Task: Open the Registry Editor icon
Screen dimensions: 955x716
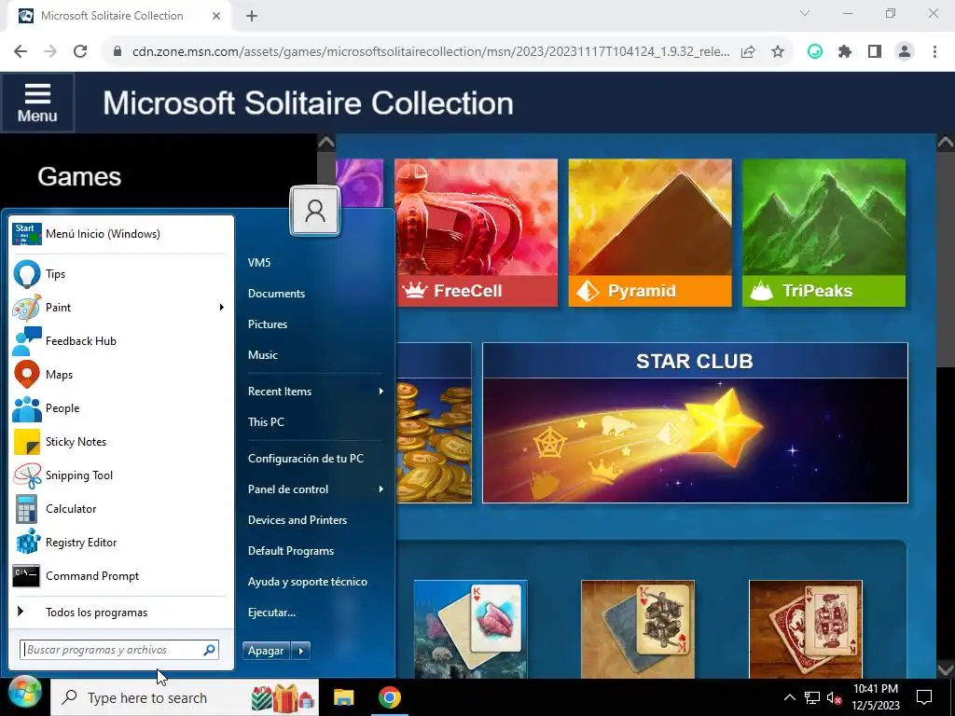Action: click(27, 543)
